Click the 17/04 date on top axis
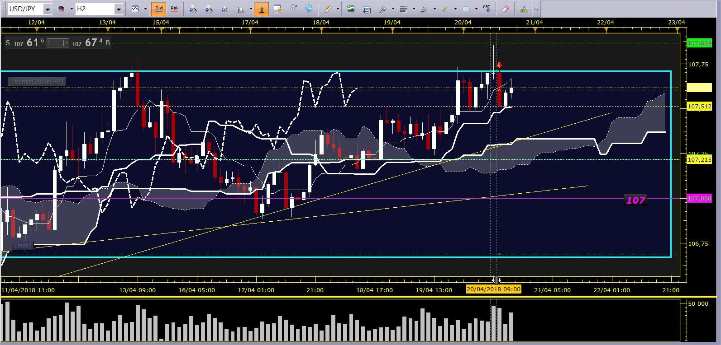The width and height of the screenshot is (721, 345). coord(250,22)
